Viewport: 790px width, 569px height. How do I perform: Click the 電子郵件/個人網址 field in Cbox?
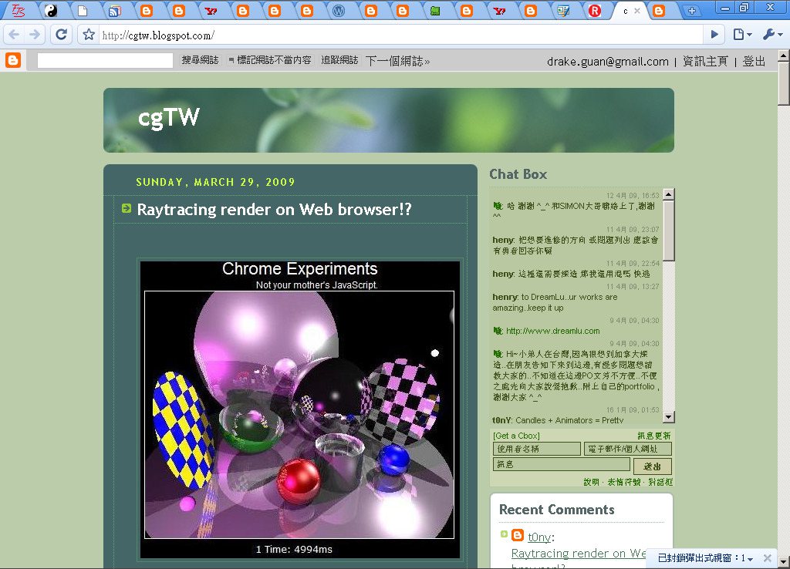(628, 449)
